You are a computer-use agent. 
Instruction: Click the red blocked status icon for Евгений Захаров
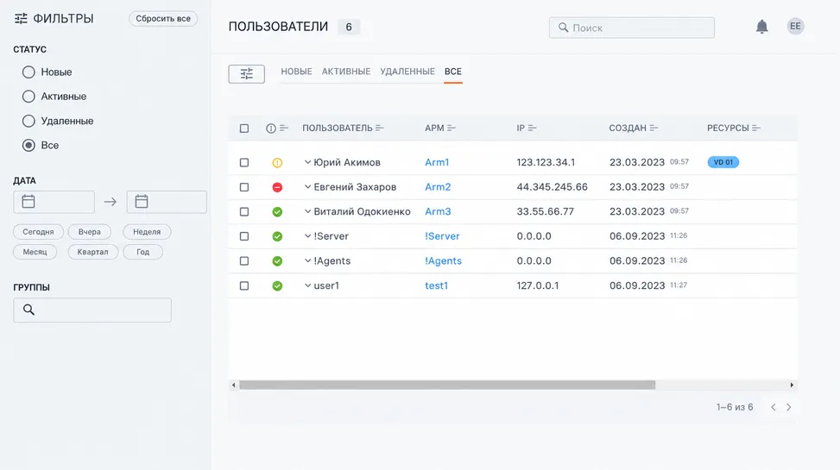tap(277, 187)
